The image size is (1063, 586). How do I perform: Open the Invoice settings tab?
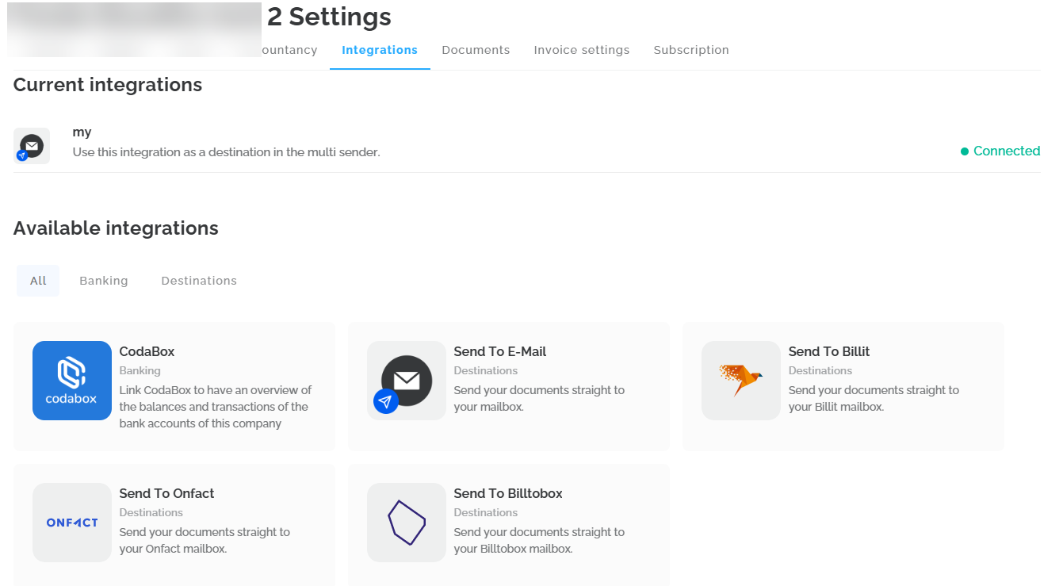click(582, 50)
